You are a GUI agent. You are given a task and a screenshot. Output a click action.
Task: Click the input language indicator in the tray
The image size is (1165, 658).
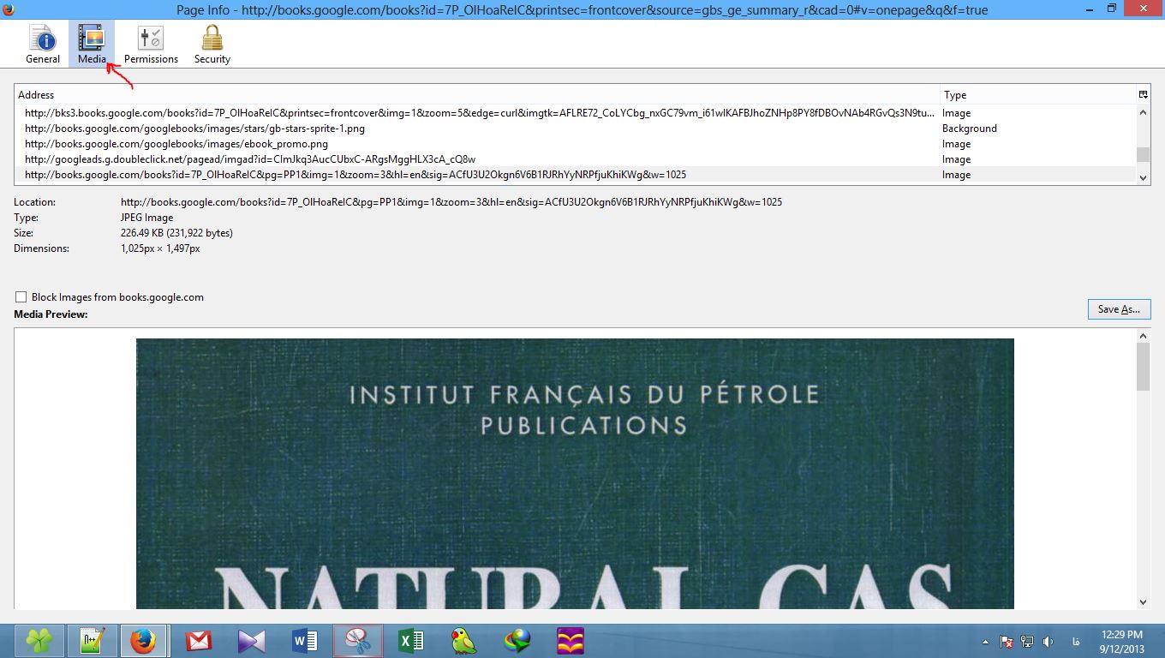1076,641
